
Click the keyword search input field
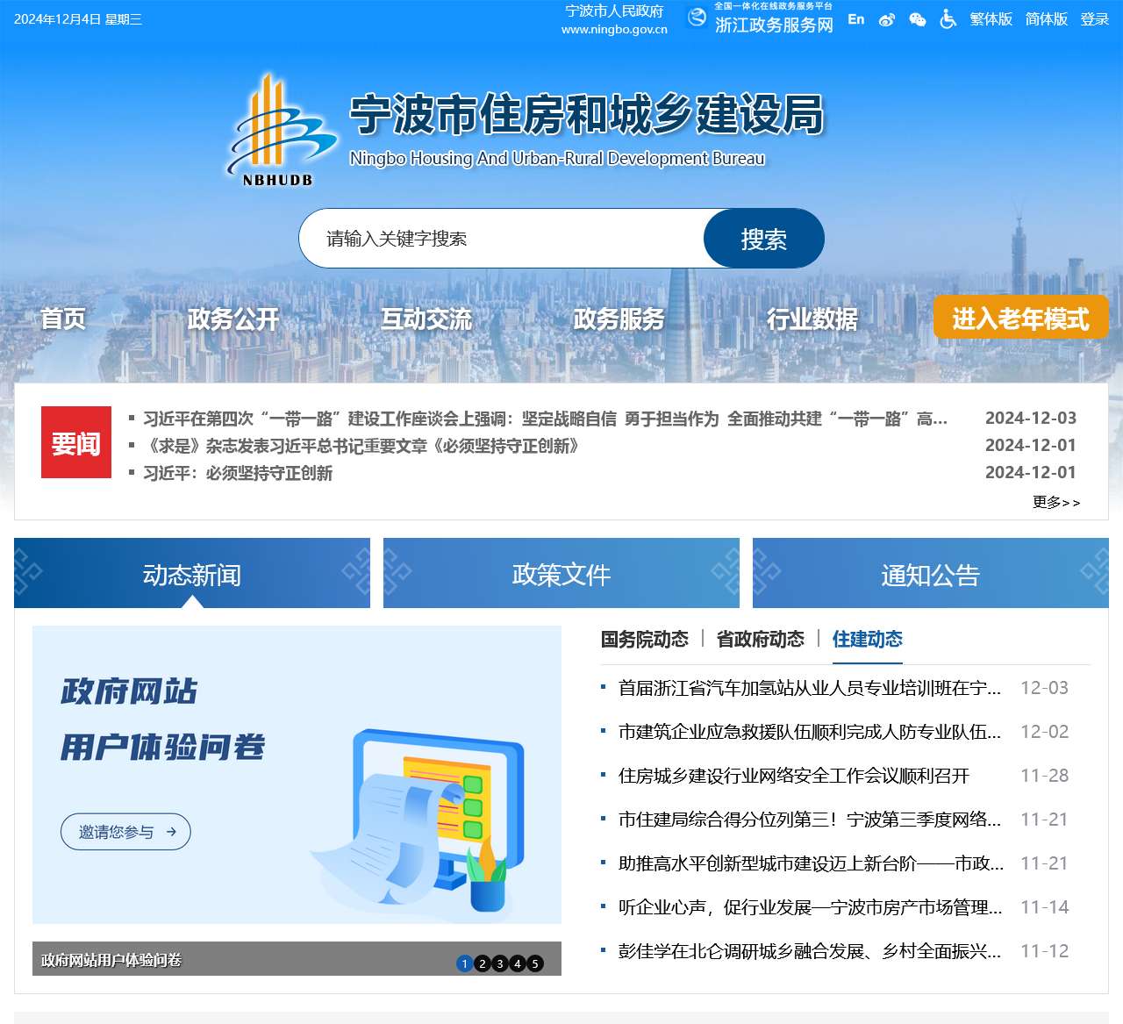(x=501, y=238)
